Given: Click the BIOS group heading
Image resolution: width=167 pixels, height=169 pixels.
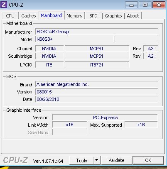Looking at the screenshot, I should 11,76.
